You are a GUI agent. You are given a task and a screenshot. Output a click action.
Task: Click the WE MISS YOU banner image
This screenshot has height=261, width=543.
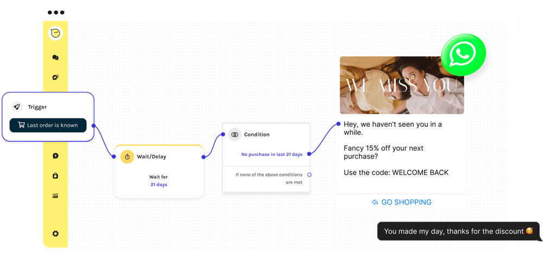402,85
